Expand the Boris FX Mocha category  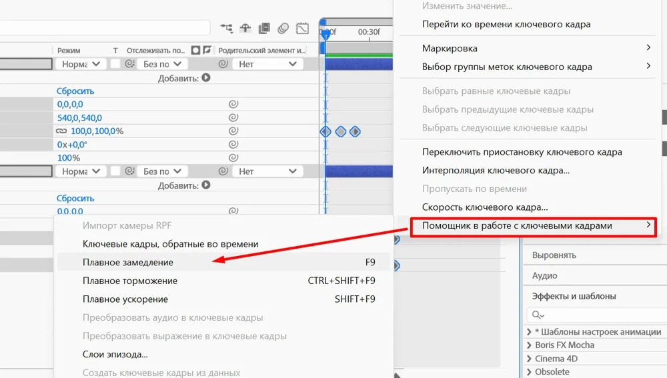point(529,345)
